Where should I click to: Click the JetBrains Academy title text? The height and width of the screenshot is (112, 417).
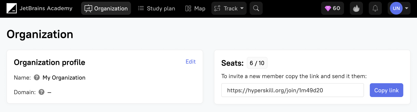click(x=46, y=9)
